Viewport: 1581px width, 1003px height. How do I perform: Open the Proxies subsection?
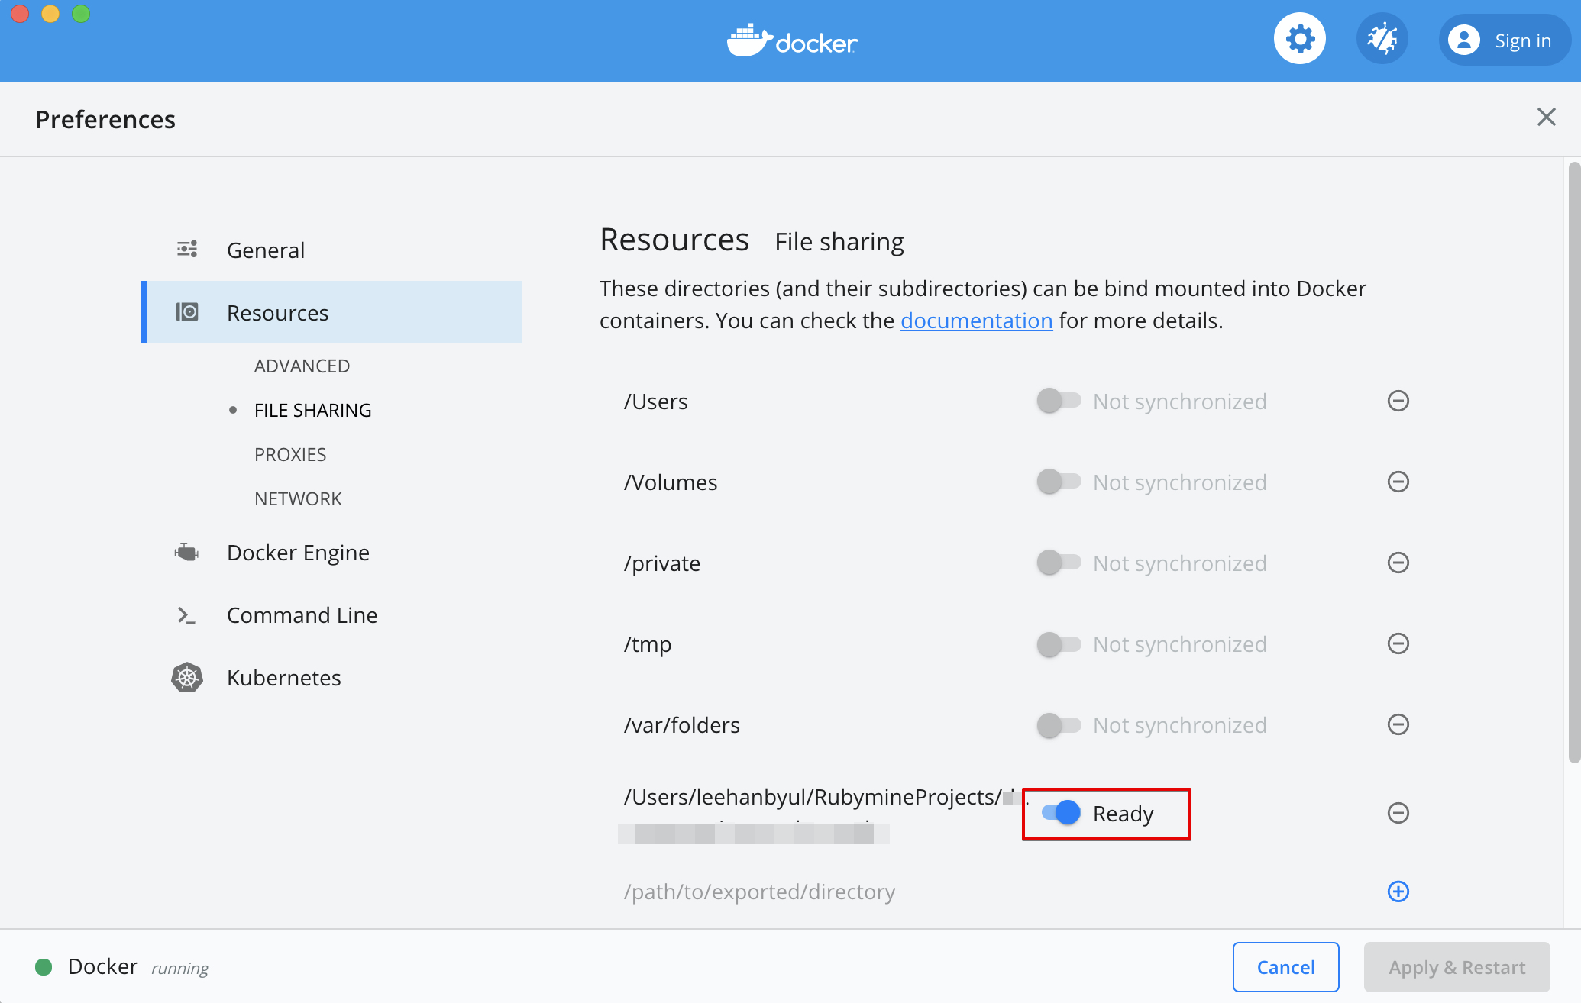coord(290,455)
